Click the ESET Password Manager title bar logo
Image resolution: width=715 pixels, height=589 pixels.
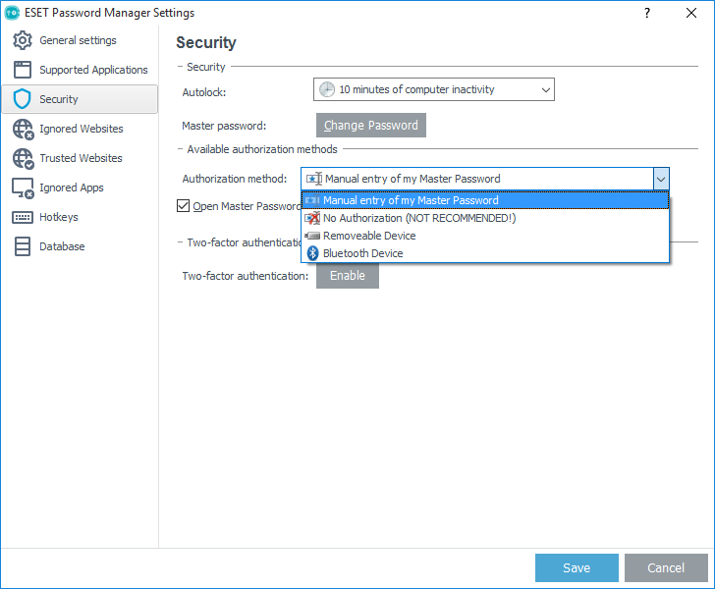click(x=12, y=13)
